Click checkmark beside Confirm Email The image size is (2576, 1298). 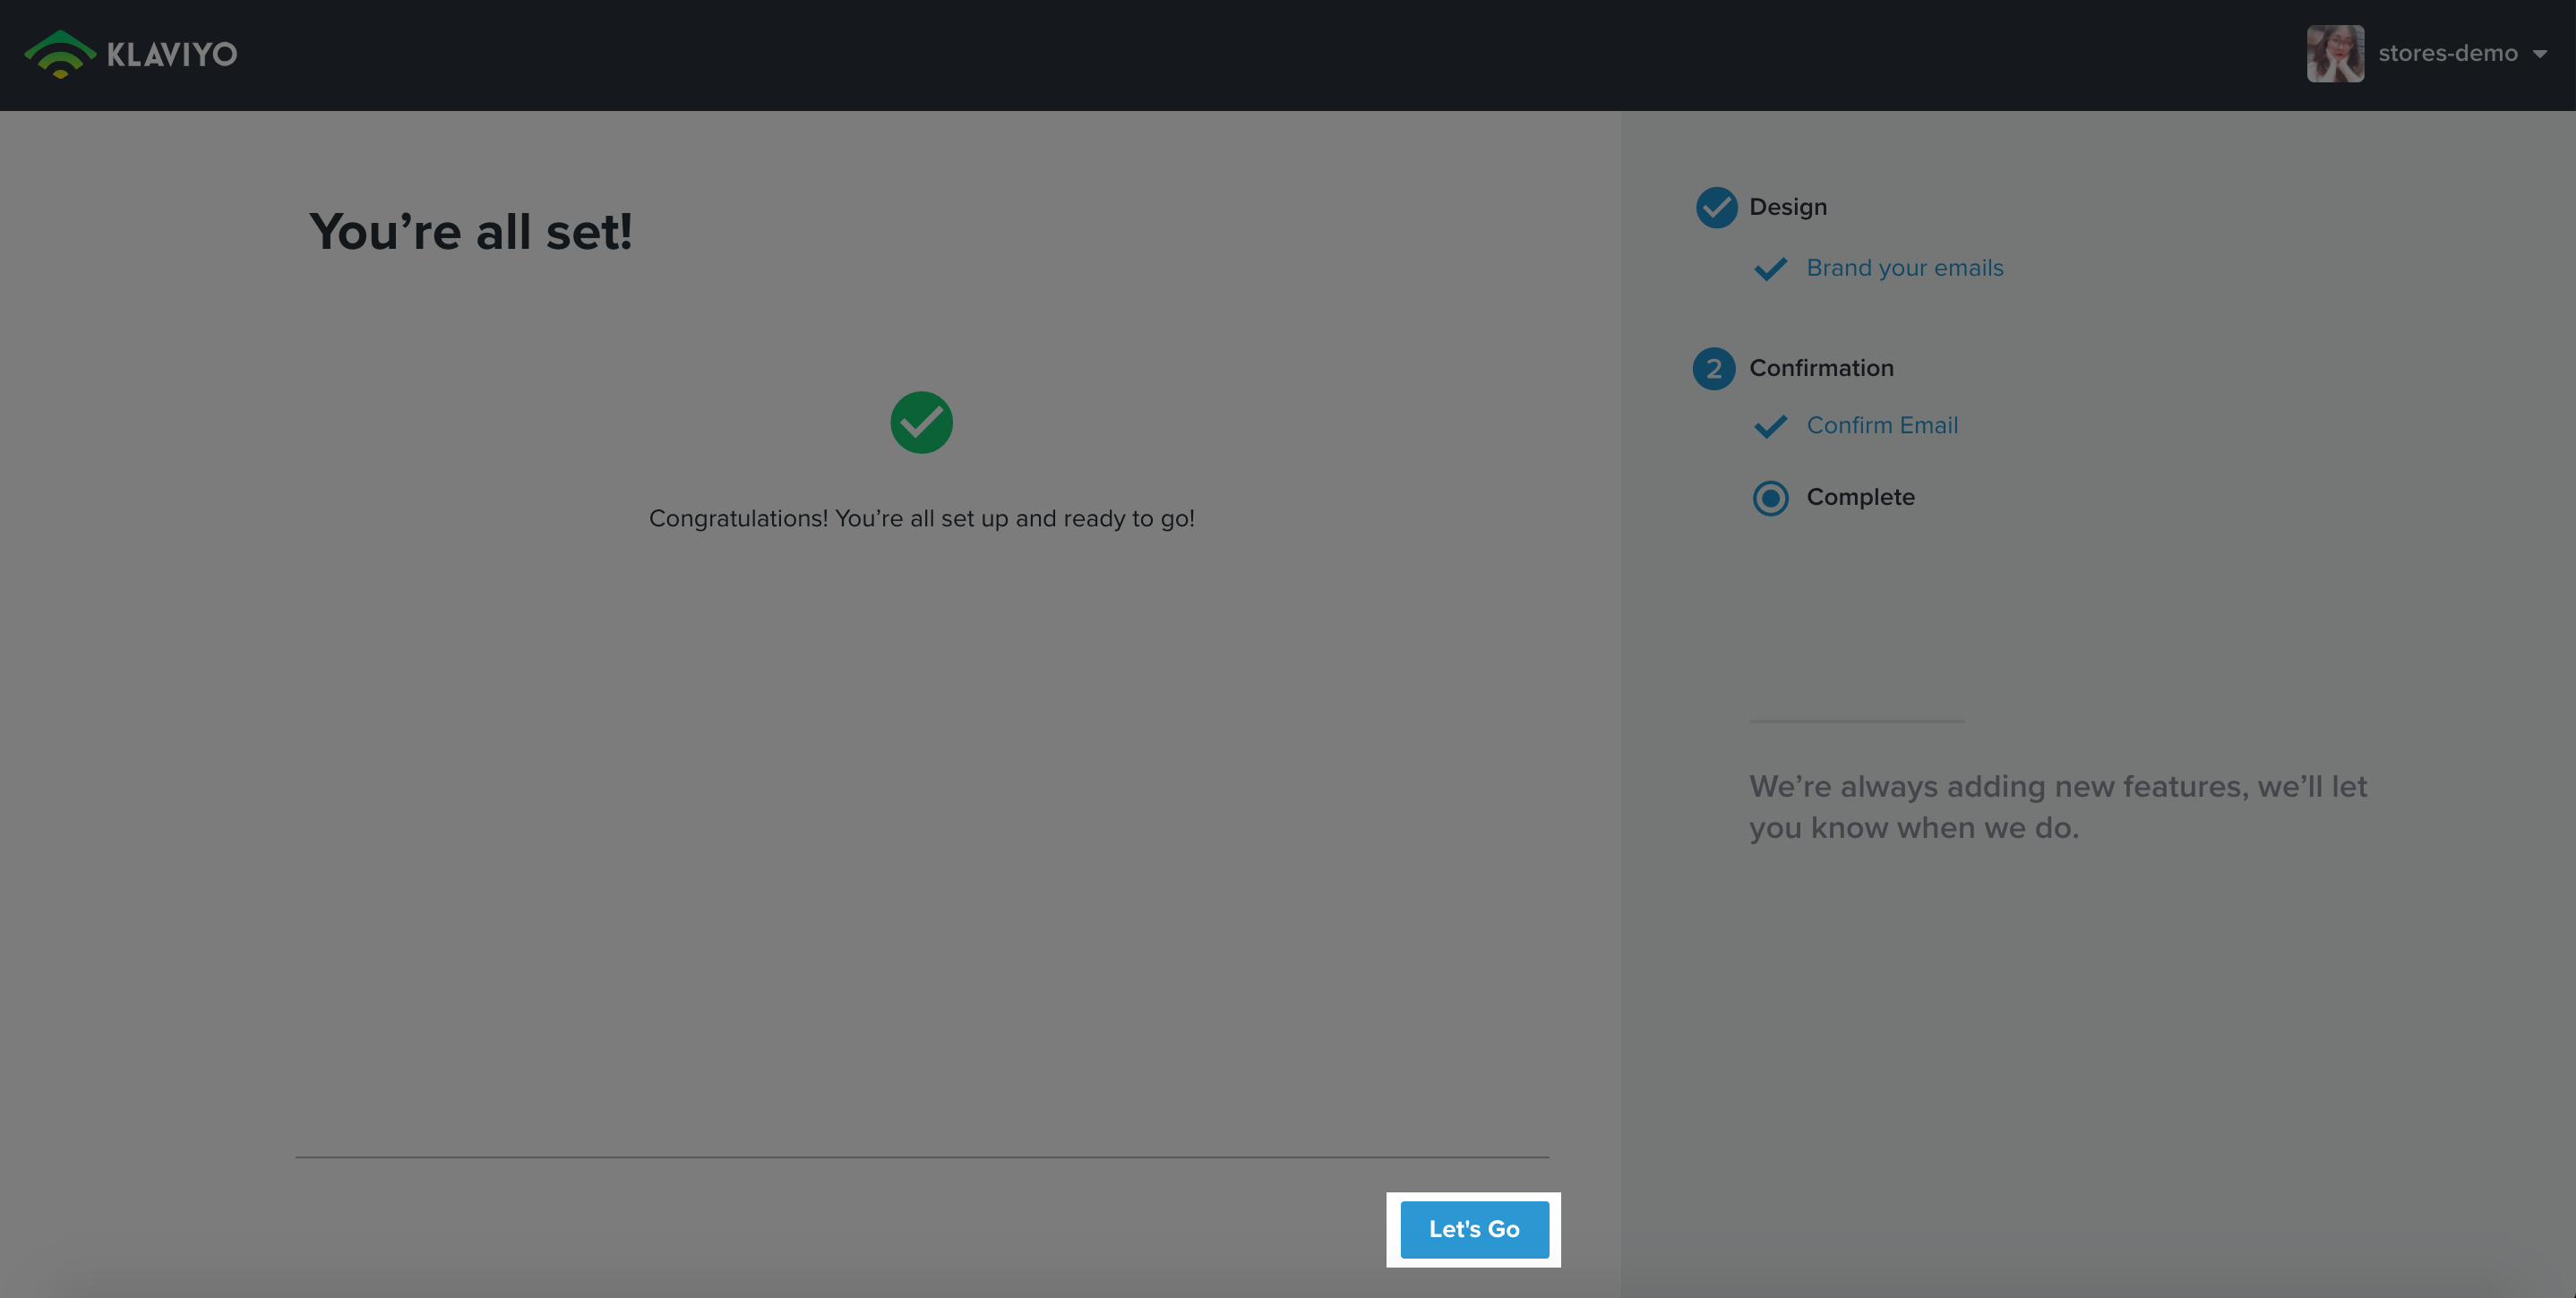pyautogui.click(x=1770, y=426)
